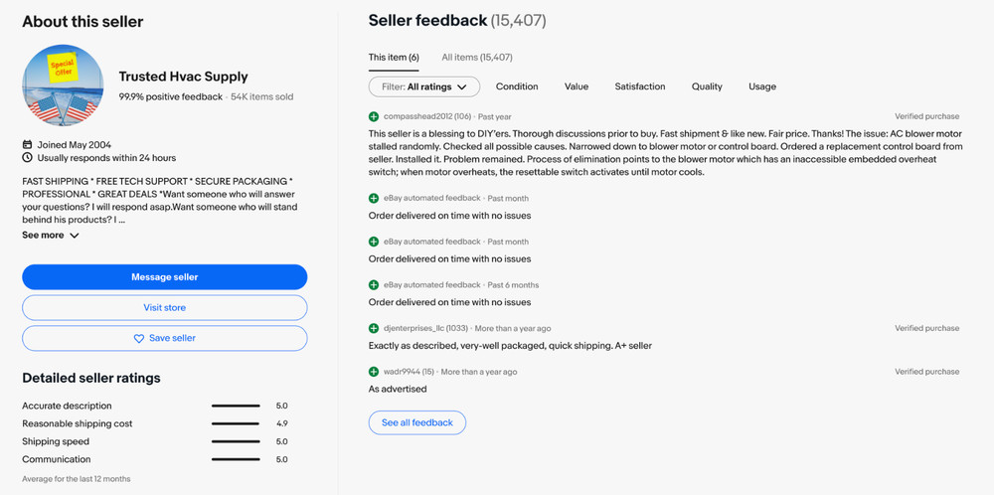
Task: Click the calendar icon beside Joined May 2004
Action: click(x=27, y=144)
